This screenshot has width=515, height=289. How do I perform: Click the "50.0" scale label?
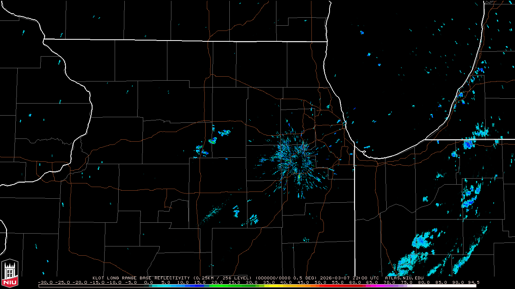[321, 283]
